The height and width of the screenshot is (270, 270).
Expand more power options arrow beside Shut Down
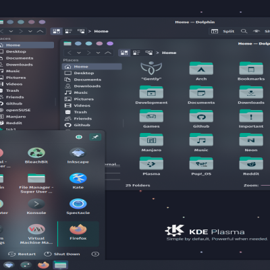coord(95,254)
